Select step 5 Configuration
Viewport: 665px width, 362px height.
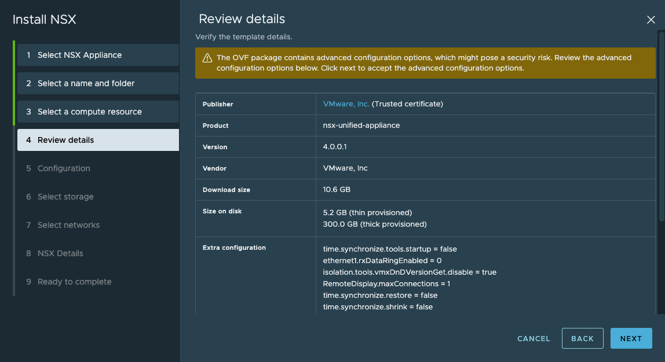pyautogui.click(x=98, y=168)
